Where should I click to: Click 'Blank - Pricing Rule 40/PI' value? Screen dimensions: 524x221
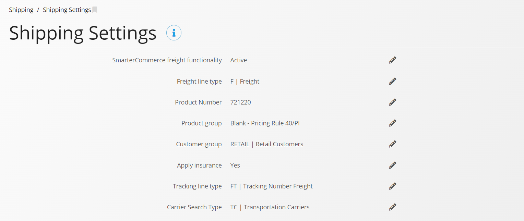[x=265, y=123]
